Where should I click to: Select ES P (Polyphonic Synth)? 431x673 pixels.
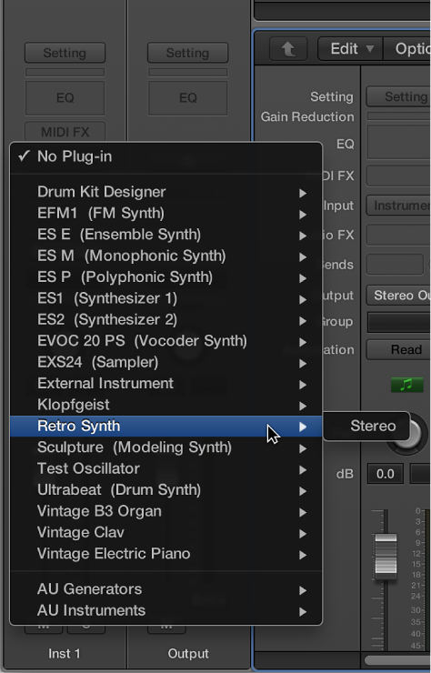166,277
